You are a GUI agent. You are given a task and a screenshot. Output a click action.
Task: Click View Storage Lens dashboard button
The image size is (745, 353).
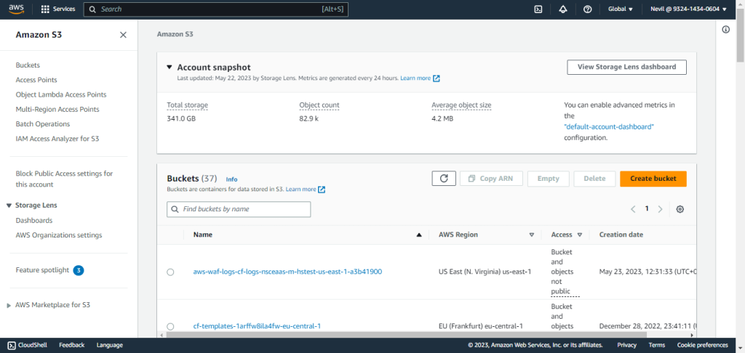click(626, 67)
